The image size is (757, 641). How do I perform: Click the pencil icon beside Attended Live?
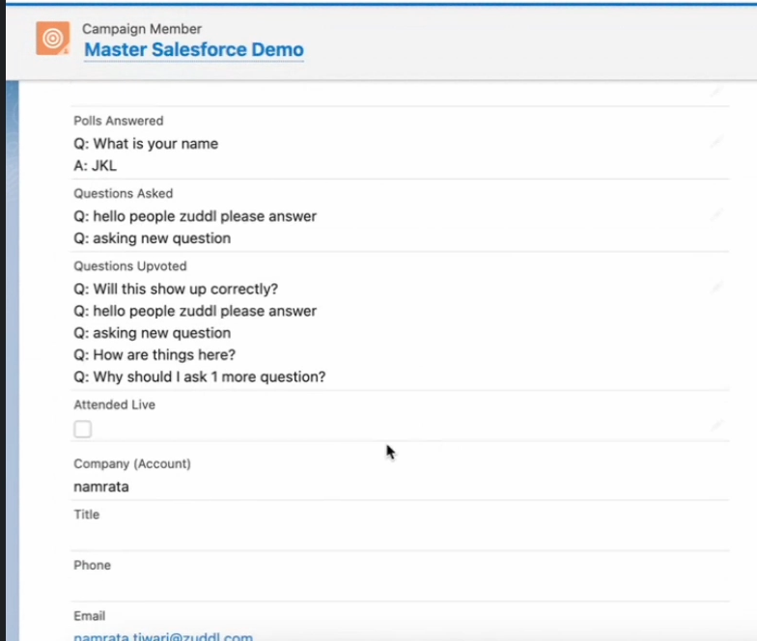[x=716, y=425]
